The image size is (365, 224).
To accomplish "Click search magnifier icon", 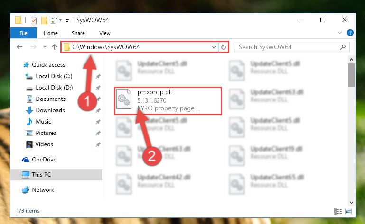I will [x=343, y=47].
